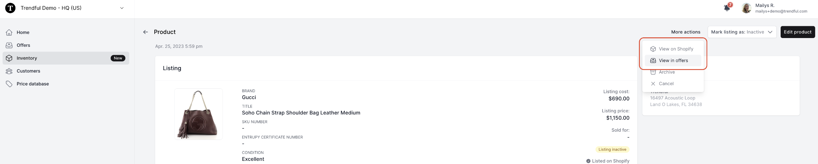Click the Inventory box icon

(9, 58)
